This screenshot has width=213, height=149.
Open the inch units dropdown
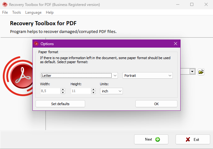point(111,91)
